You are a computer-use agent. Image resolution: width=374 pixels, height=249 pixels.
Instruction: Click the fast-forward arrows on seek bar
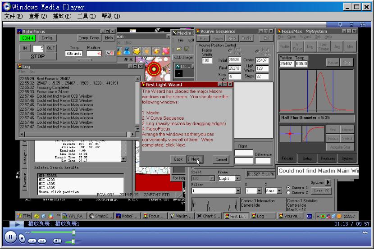(x=365, y=232)
